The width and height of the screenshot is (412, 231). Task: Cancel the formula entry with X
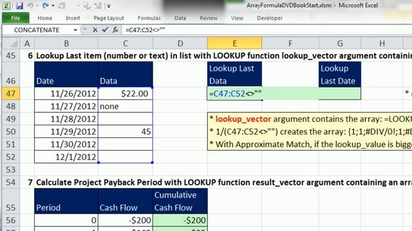95,30
